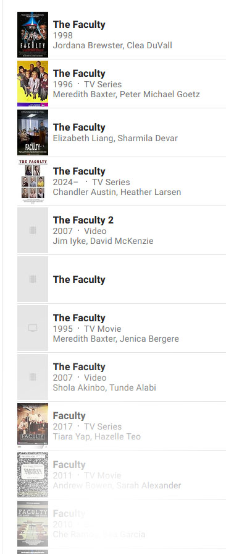Open The Faculty with Chandler Austin
Image resolution: width=226 pixels, height=554 pixels.
[x=79, y=171]
